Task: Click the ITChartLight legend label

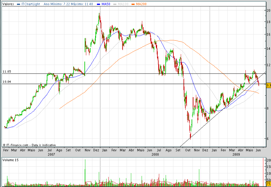Action: 31,4
